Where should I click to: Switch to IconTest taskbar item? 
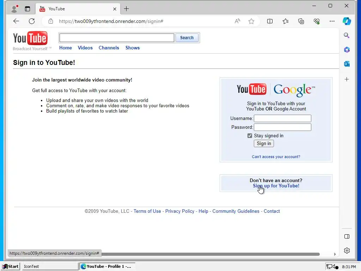pos(50,266)
